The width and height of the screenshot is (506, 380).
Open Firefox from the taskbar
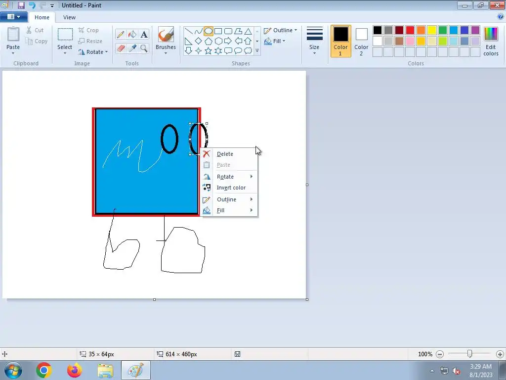click(x=75, y=370)
